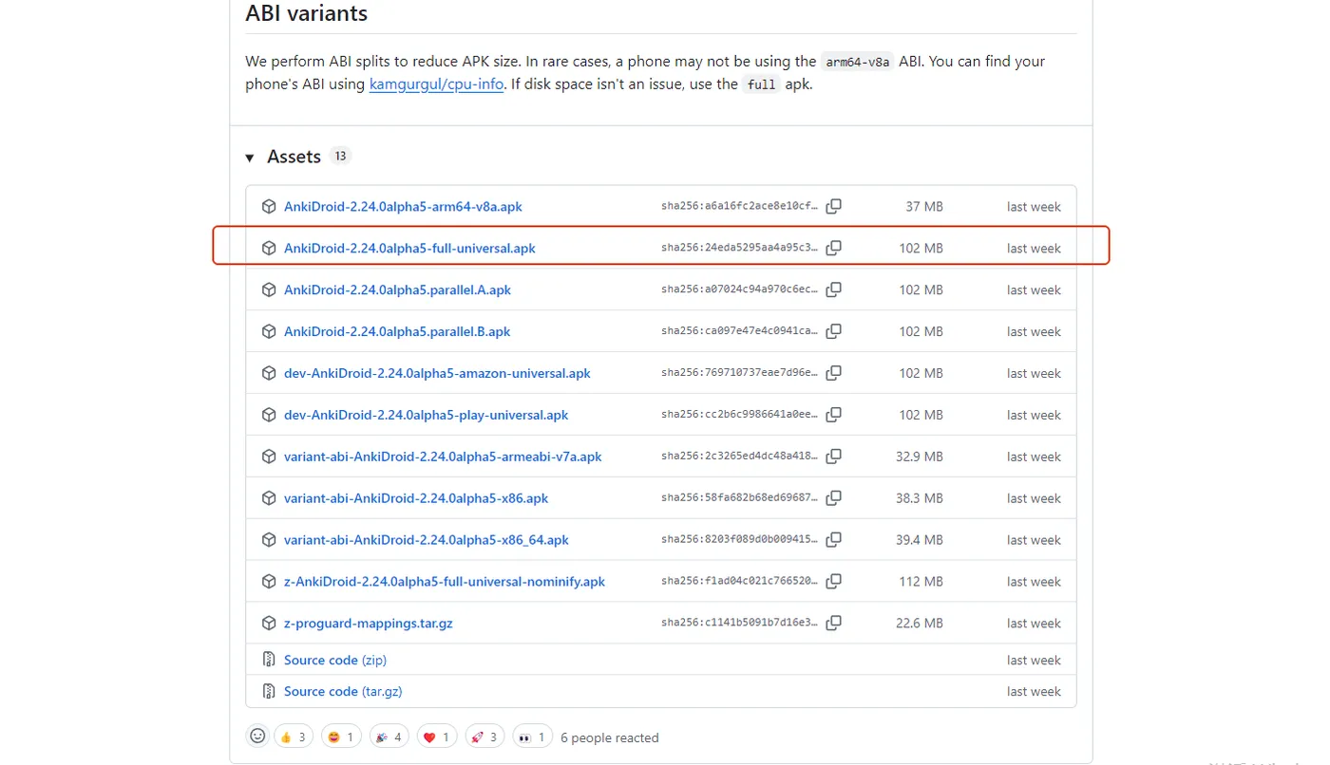Toggle the heart reaction

[437, 737]
